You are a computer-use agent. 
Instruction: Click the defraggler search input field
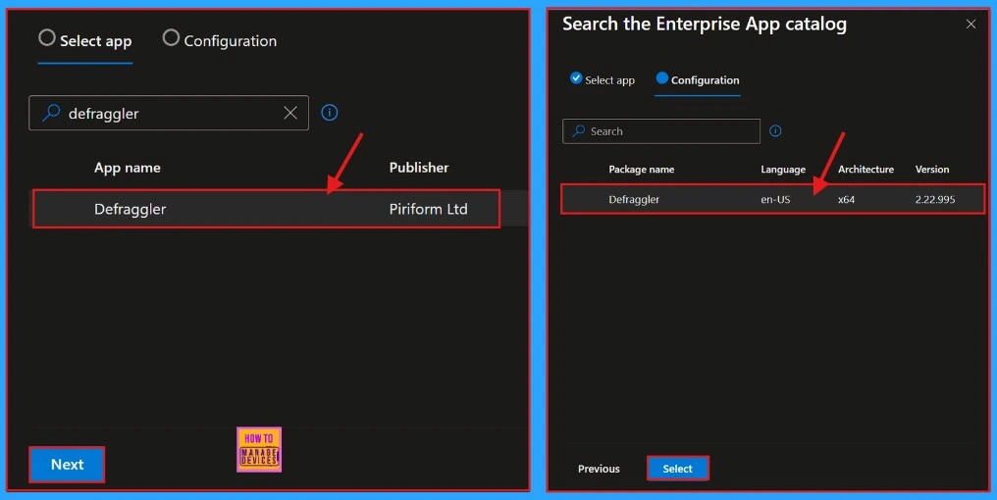coord(169,113)
